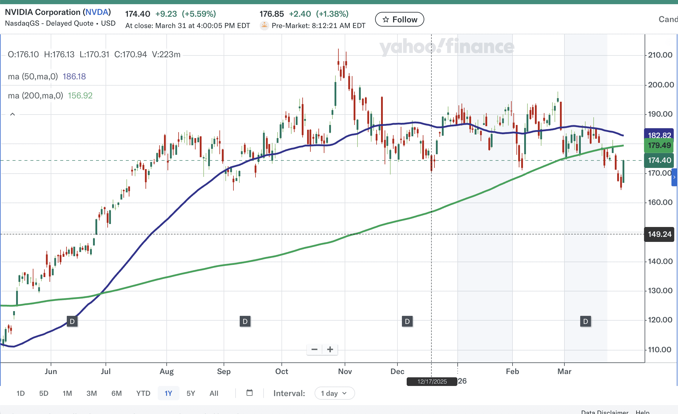Screen dimensions: 678x414
Task: Click the June dividend D marker
Action: (72, 321)
